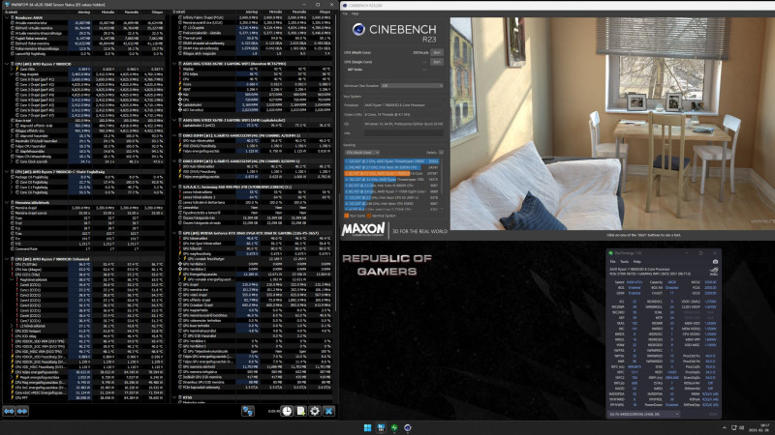The width and height of the screenshot is (775, 435).
Task: Expand the RTSS sensor group
Action: [174, 397]
